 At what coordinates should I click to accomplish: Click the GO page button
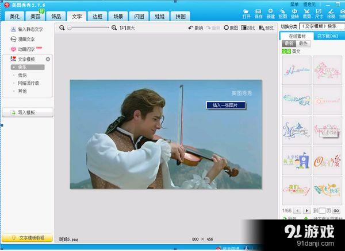coord(336,211)
